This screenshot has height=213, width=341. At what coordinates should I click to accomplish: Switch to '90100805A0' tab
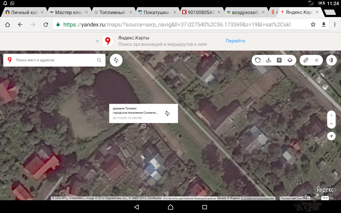201,12
